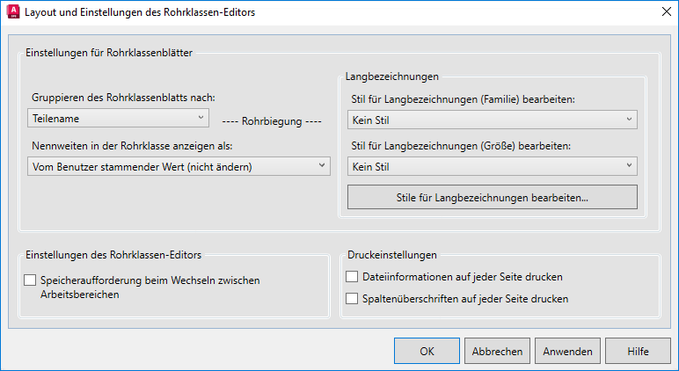Click the Dateiinformationen auf jeder Seite label
This screenshot has height=371, width=679.
462,277
